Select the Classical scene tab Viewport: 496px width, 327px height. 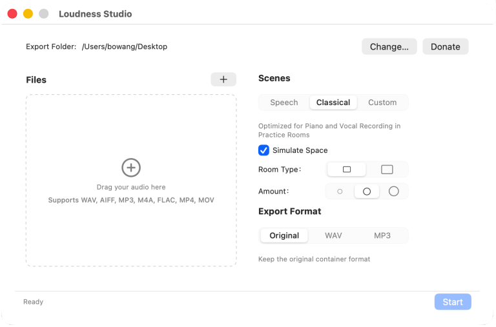click(333, 103)
